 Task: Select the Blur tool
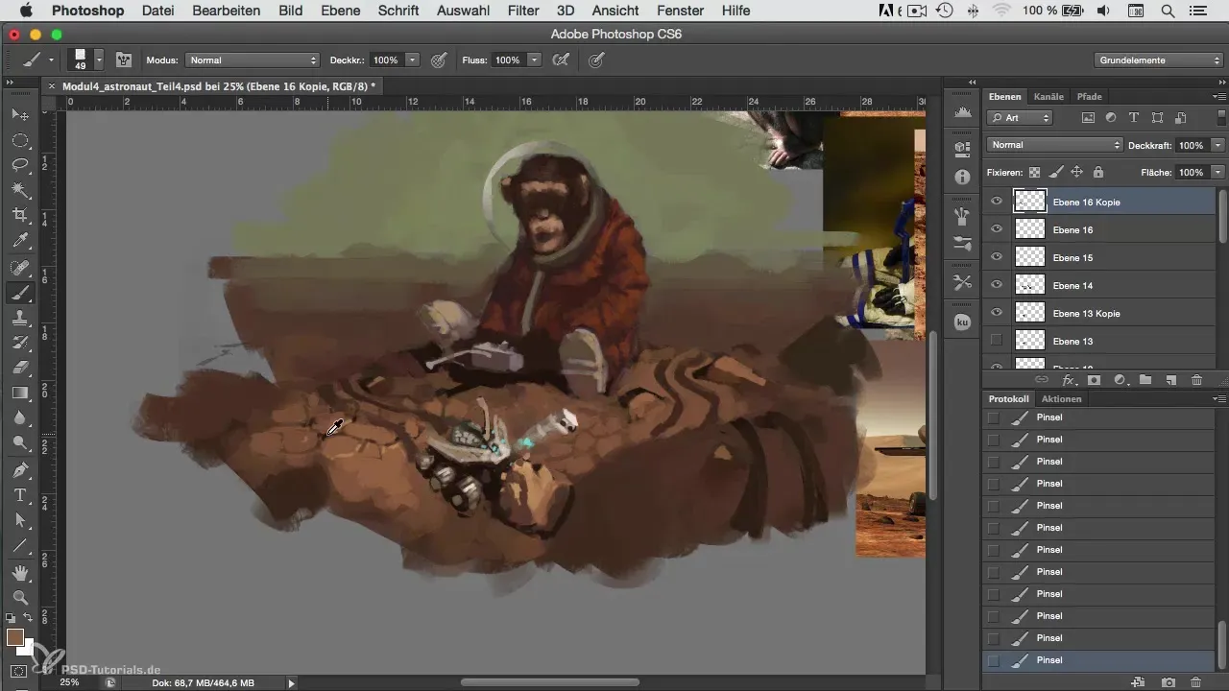click(x=19, y=418)
